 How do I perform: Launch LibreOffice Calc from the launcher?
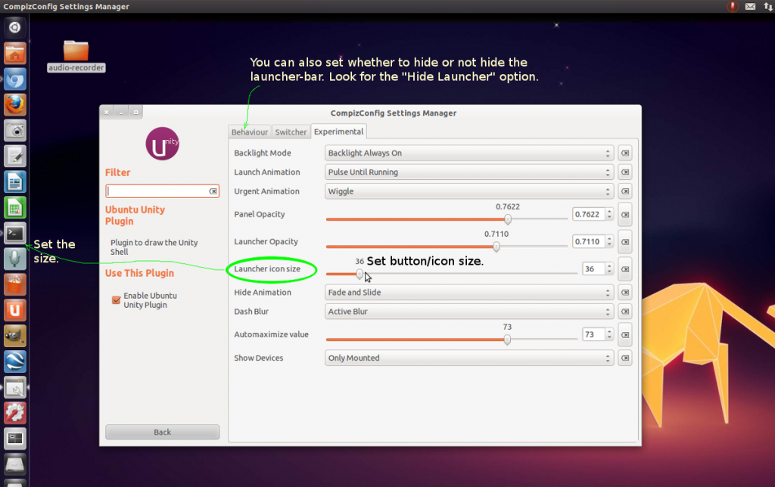15,207
